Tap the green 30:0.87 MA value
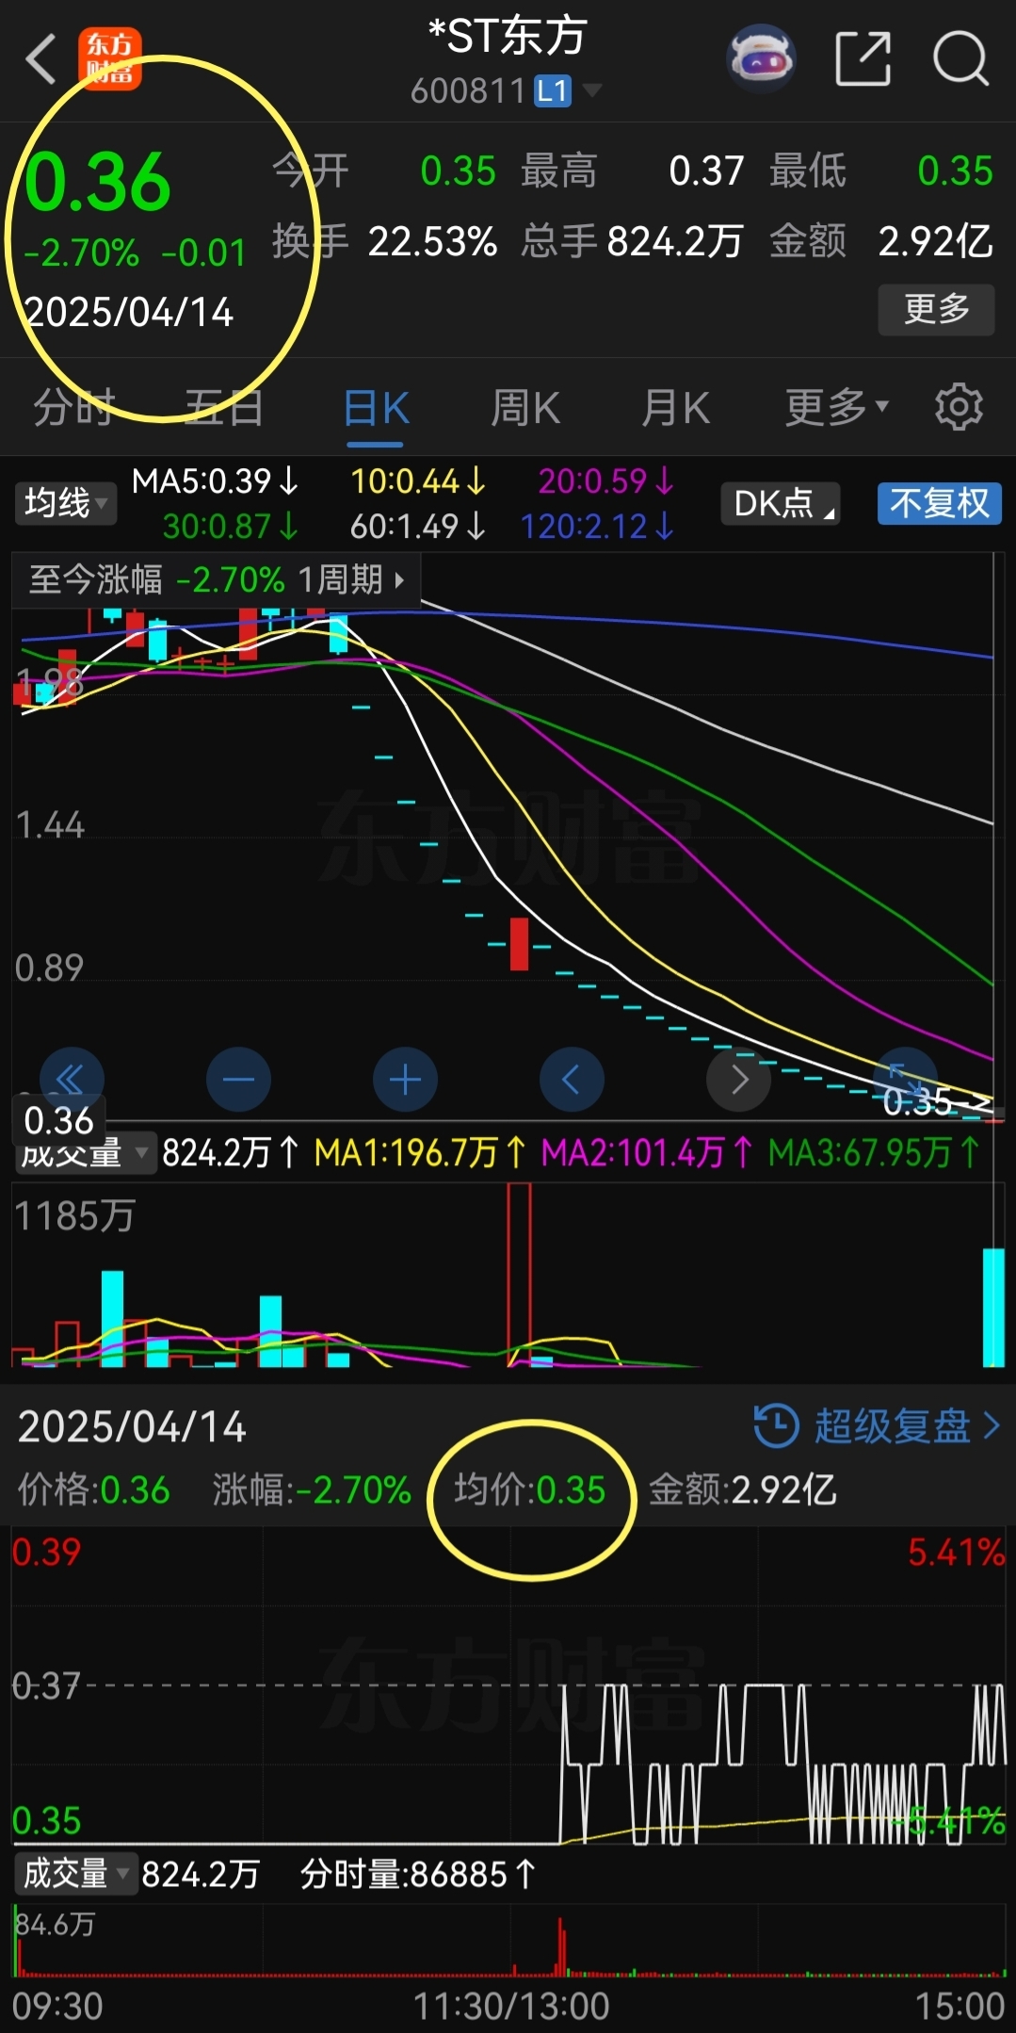Screen dimensions: 1016x2033 coord(231,526)
